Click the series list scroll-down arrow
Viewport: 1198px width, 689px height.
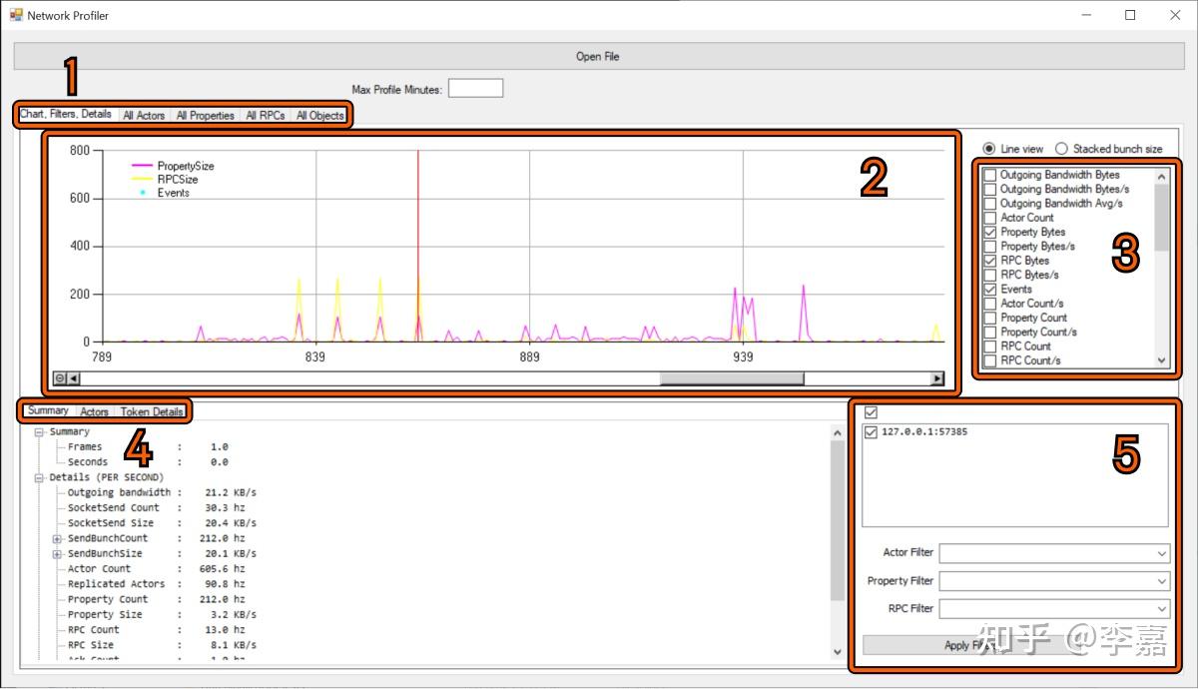(x=1161, y=360)
